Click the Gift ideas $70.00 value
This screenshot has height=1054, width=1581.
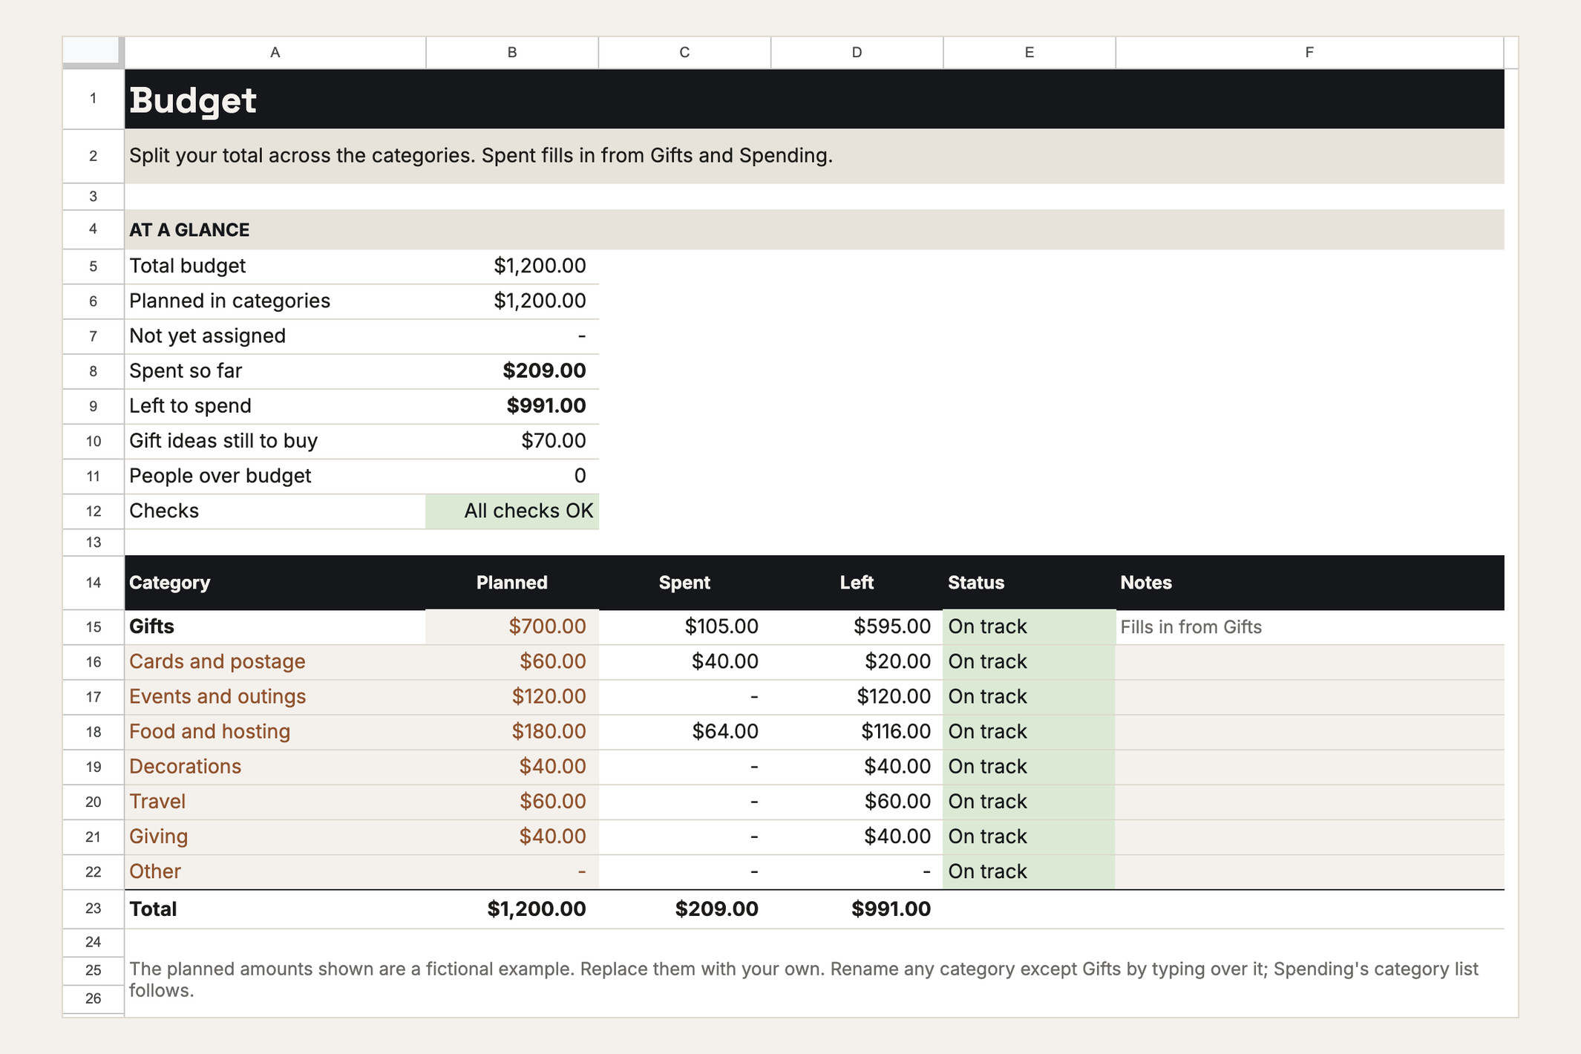512,440
